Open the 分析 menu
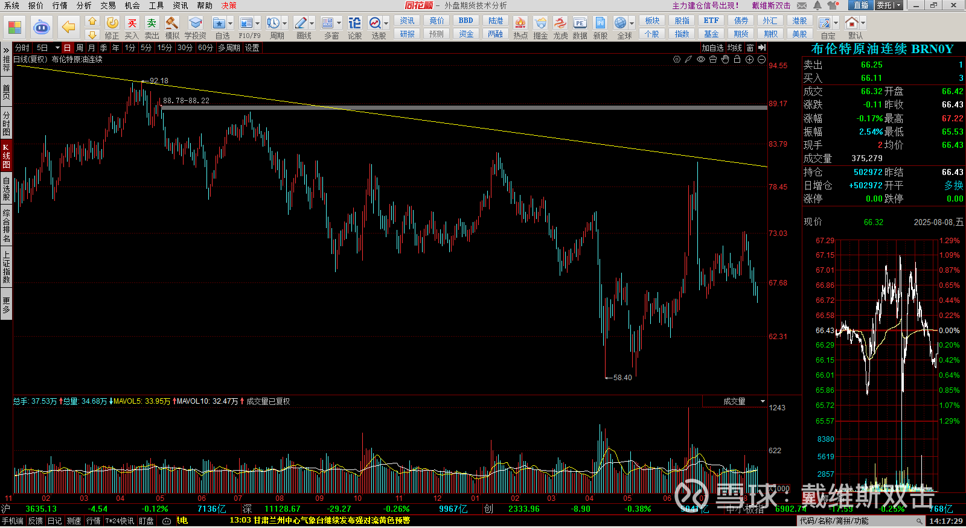The image size is (966, 528). (84, 5)
